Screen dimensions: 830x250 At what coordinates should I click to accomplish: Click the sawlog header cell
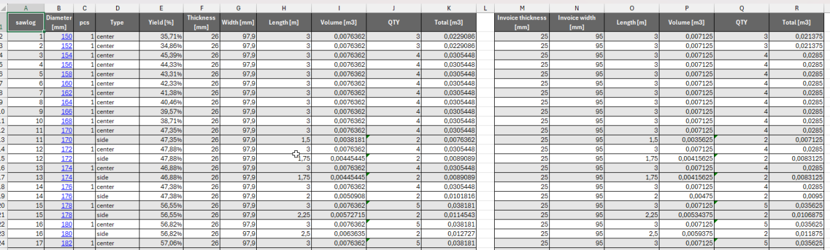pos(26,22)
